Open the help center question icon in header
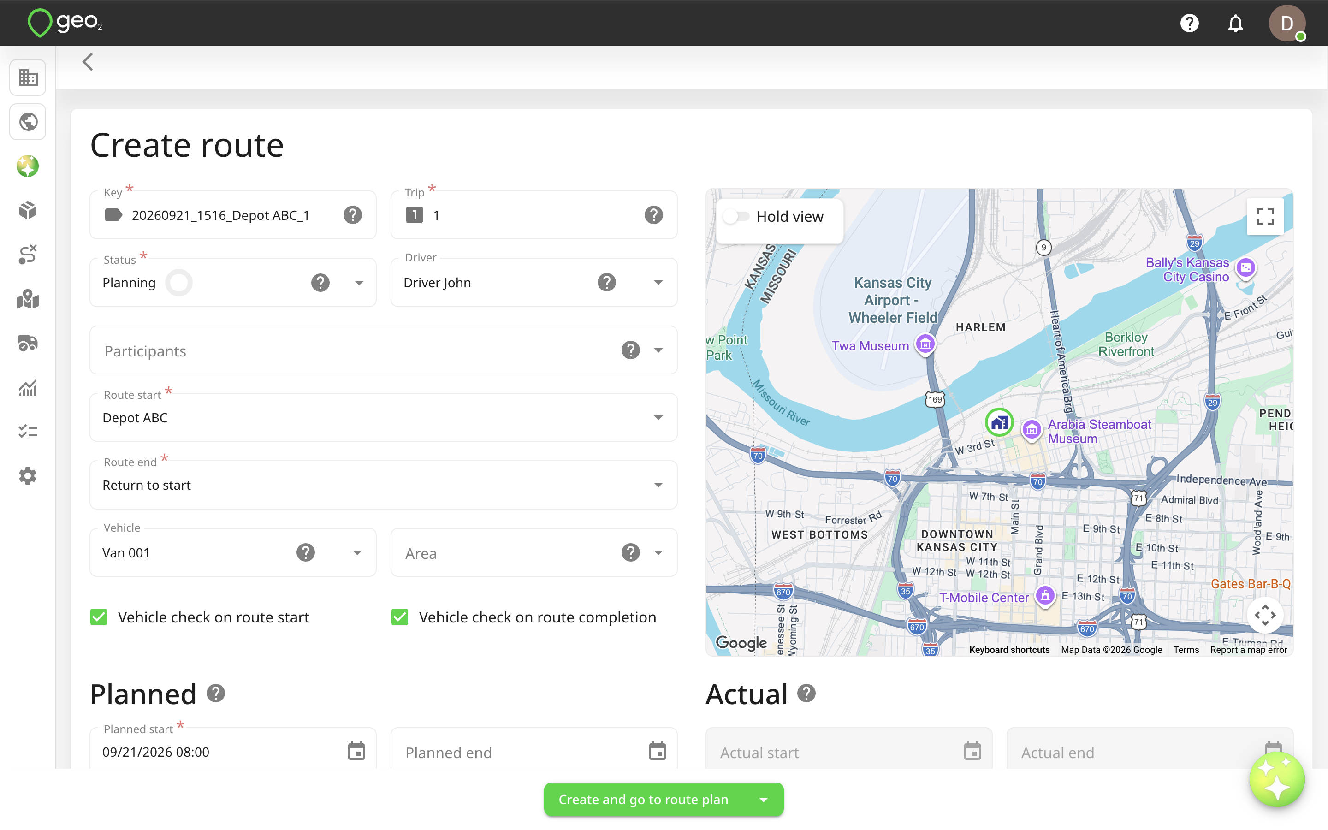Image resolution: width=1328 pixels, height=830 pixels. (x=1189, y=23)
